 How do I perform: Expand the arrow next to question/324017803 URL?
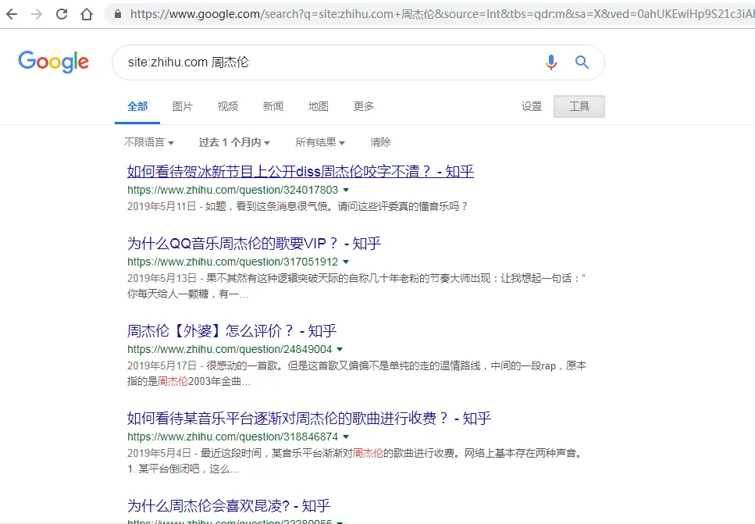pos(346,191)
